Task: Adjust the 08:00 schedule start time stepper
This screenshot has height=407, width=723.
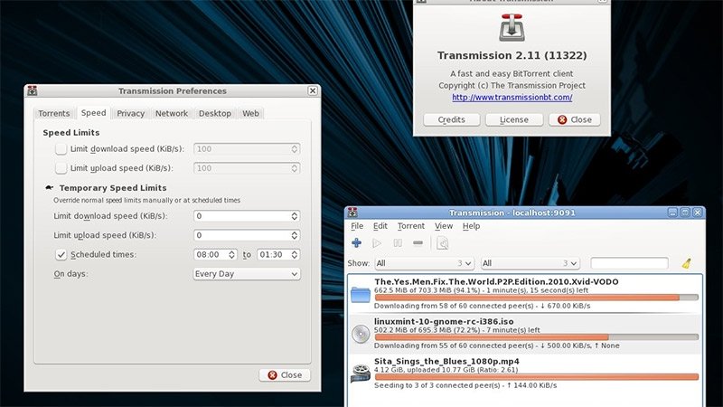Action: coord(231,255)
